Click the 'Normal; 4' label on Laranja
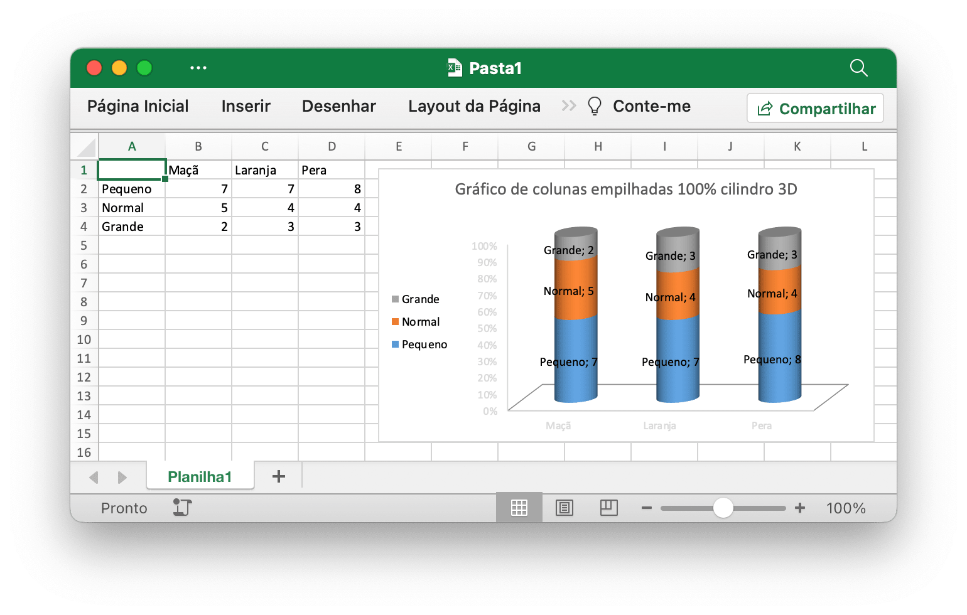Viewport: 967px width, 615px height. click(671, 297)
